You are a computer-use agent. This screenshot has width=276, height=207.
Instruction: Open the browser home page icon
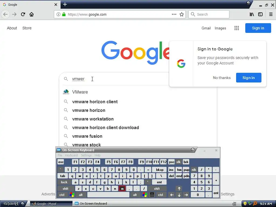[32, 14]
